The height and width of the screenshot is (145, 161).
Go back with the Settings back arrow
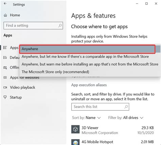click(5, 4)
